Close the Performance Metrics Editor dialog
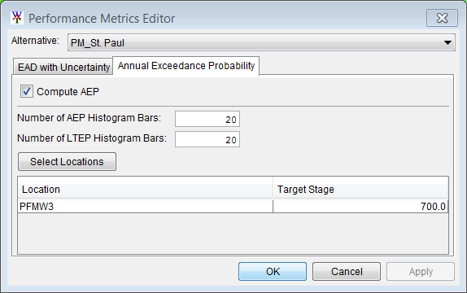 [442, 18]
